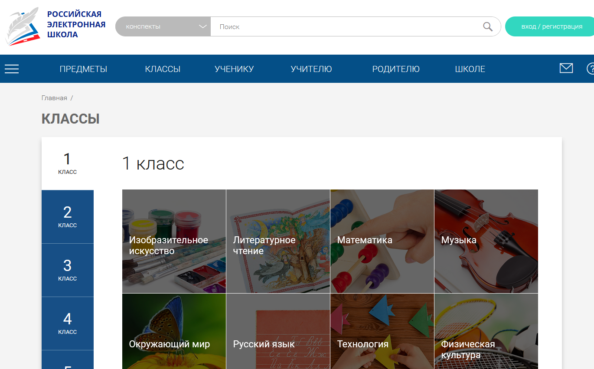
Task: Open the УЧЕНИКУ menu item
Action: coord(234,69)
